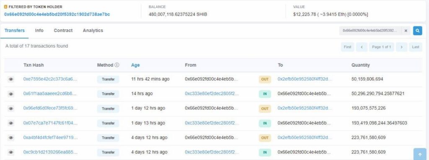
Task: Click eye icon for 0xa4bf4d4fcfef74ee9719 row
Action: coord(11,137)
